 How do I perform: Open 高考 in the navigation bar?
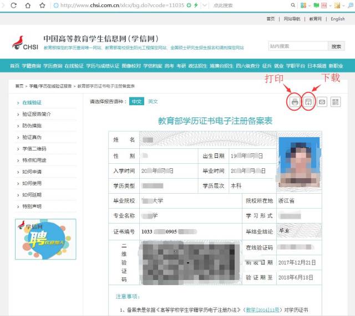pyautogui.click(x=169, y=66)
